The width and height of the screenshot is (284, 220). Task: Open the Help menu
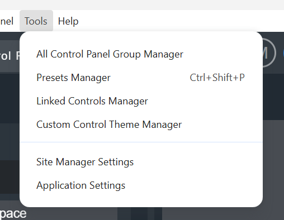(x=68, y=21)
